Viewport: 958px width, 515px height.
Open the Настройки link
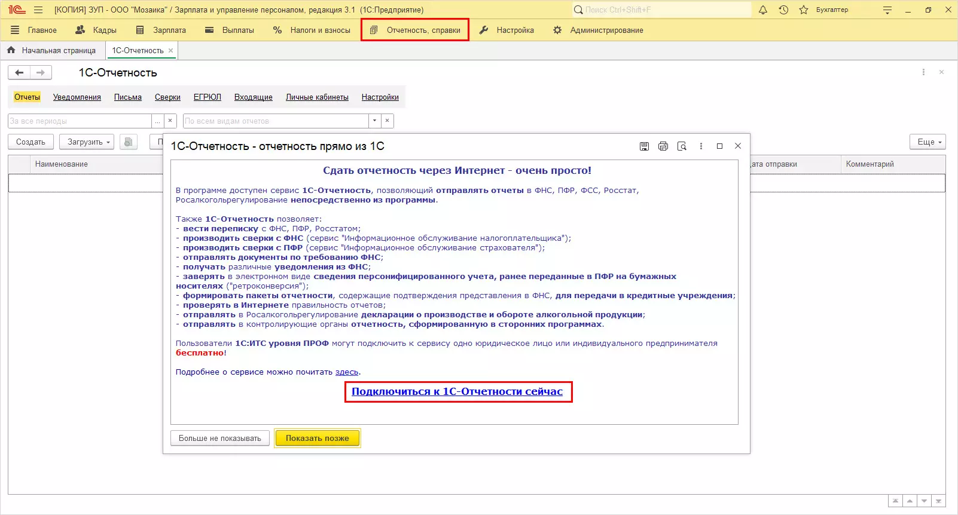(380, 97)
